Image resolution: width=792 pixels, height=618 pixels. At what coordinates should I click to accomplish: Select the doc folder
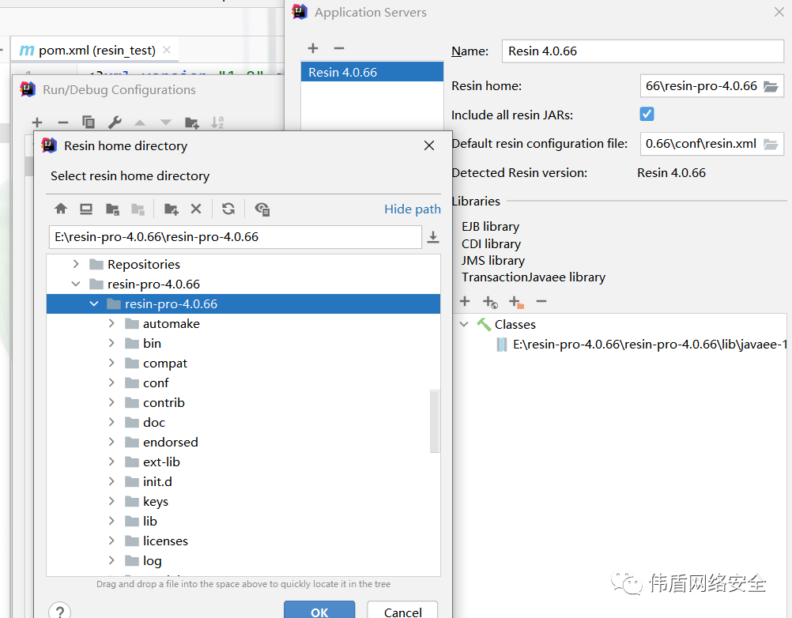click(154, 422)
